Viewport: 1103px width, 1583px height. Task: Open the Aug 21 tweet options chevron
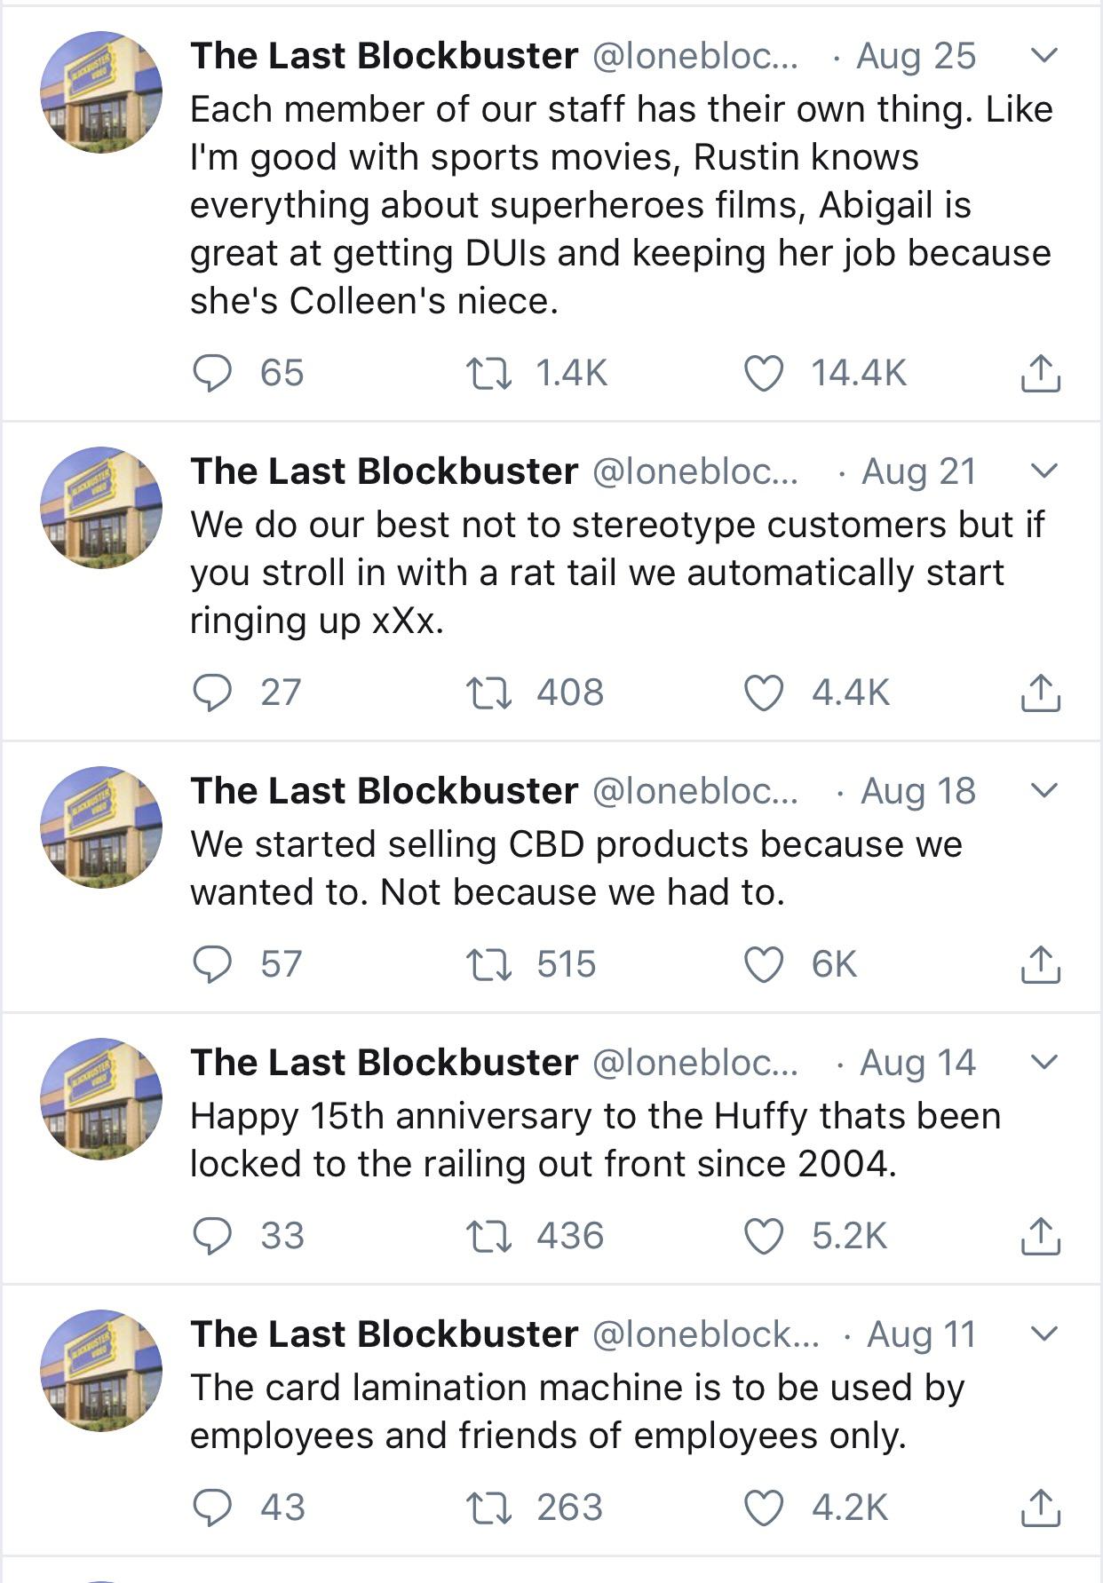pos(1044,471)
